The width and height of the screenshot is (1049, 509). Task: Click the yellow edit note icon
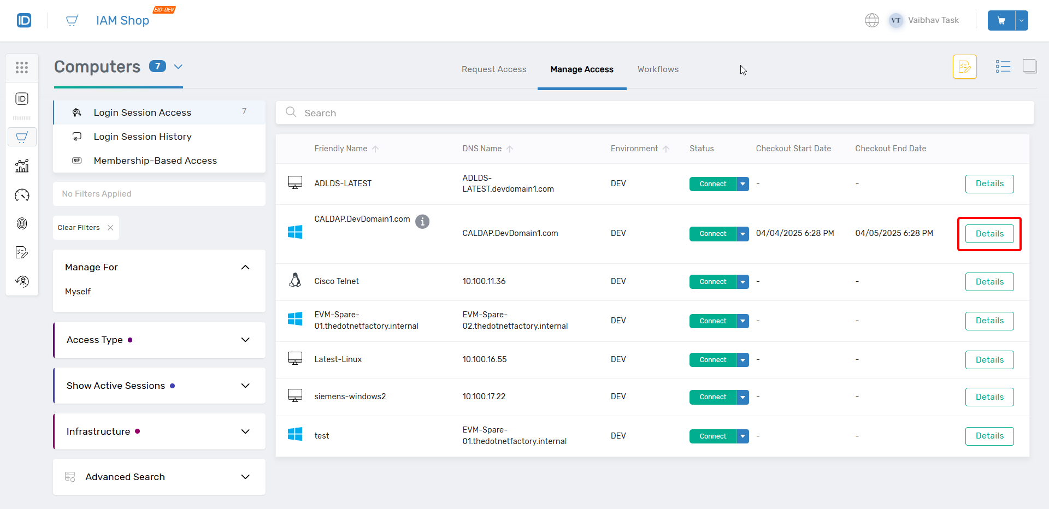(x=964, y=67)
